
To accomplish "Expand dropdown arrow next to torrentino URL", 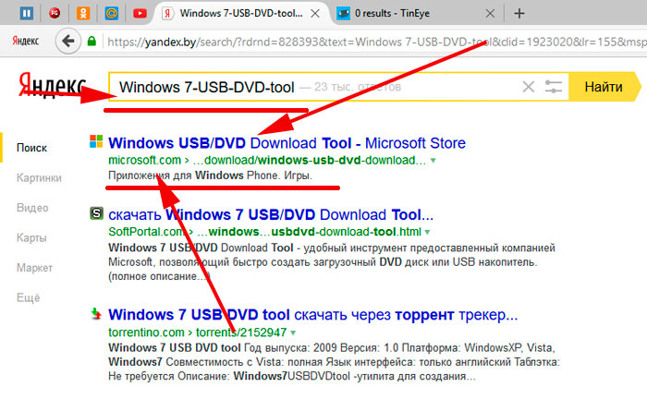I will pos(293,332).
